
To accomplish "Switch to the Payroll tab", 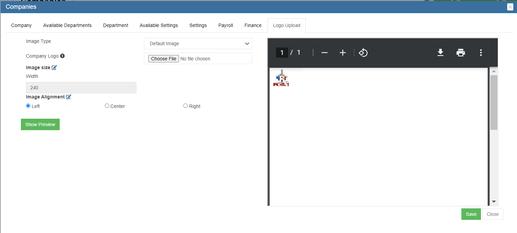I will tap(225, 25).
